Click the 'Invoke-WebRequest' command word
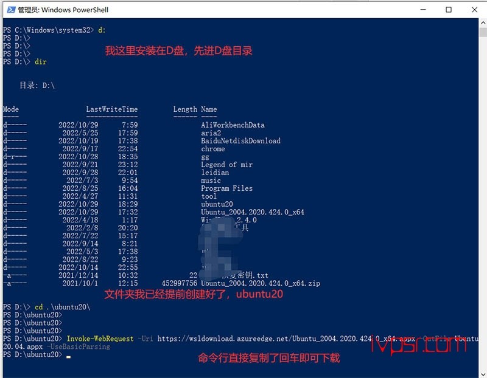The height and width of the screenshot is (378, 487). click(100, 338)
